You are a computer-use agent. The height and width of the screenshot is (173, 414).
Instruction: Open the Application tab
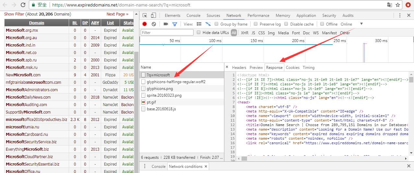click(306, 15)
